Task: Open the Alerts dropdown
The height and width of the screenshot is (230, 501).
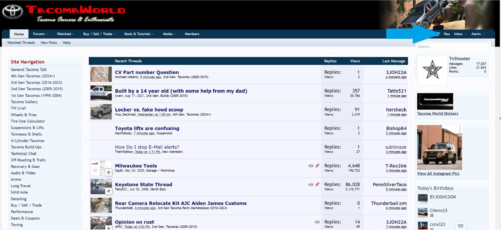Action: click(x=478, y=34)
